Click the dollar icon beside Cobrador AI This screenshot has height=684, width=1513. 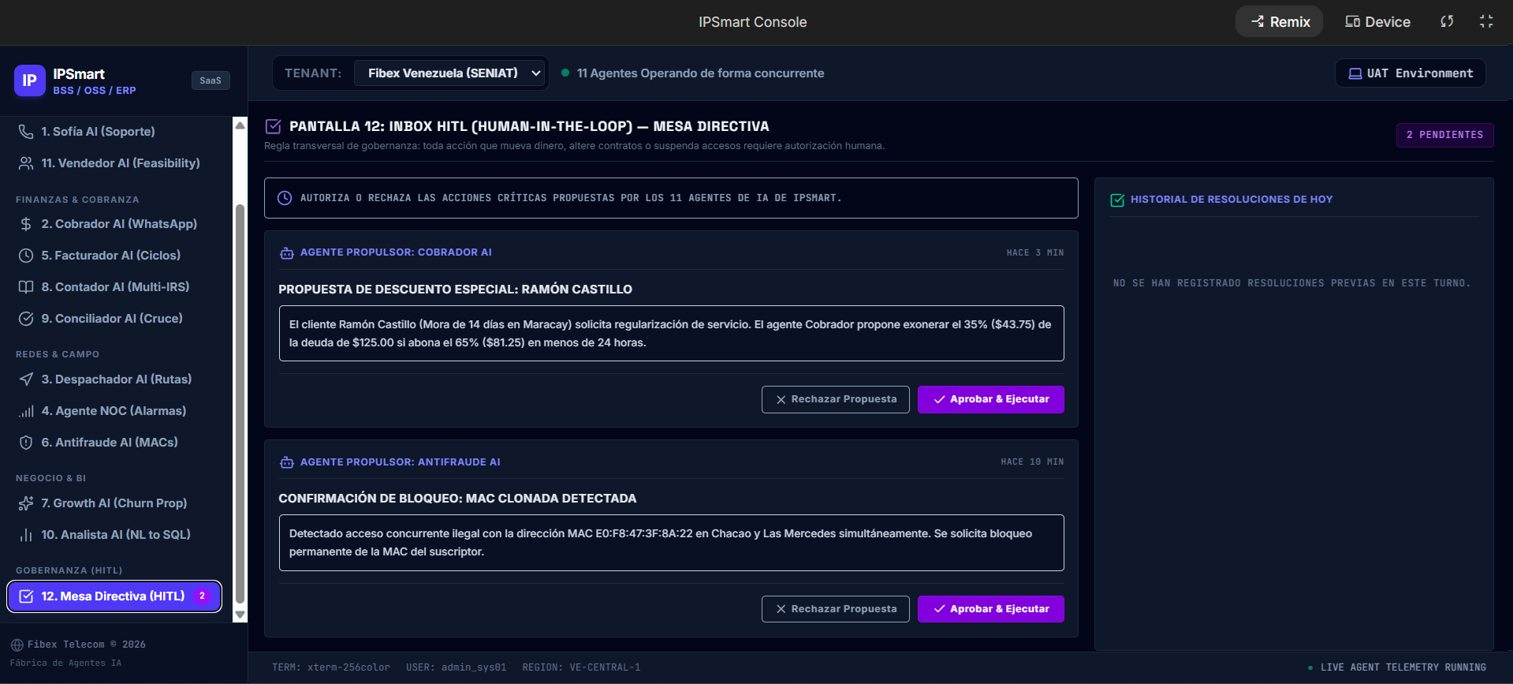tap(26, 224)
